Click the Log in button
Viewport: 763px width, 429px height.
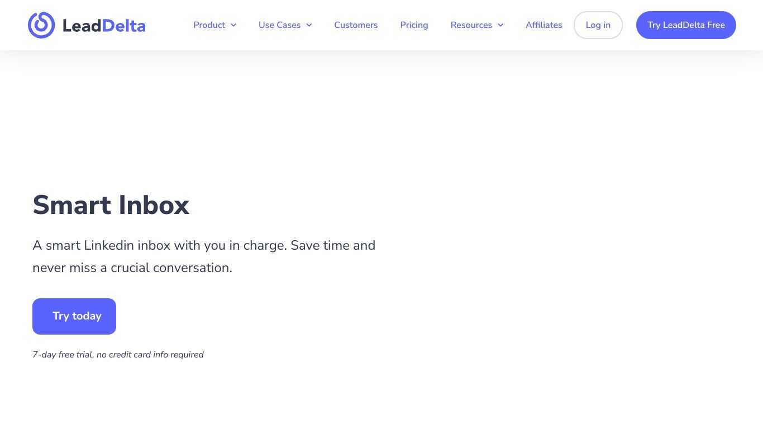click(598, 25)
